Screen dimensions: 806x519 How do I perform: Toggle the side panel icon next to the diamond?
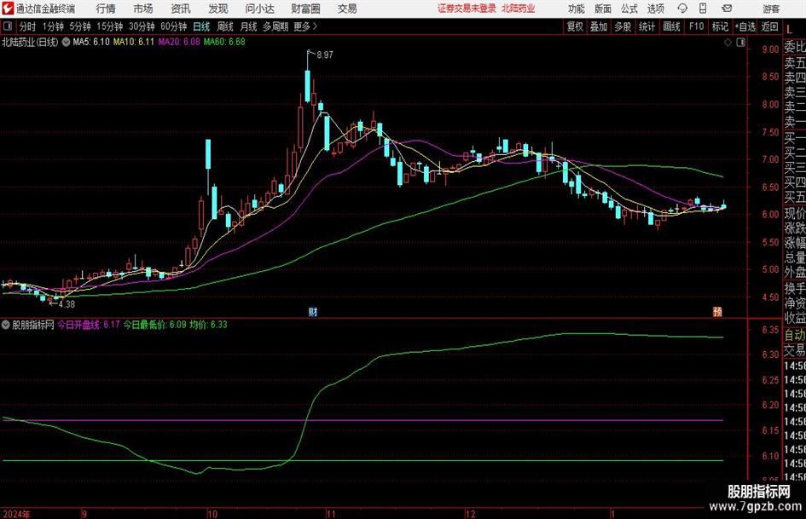point(740,43)
